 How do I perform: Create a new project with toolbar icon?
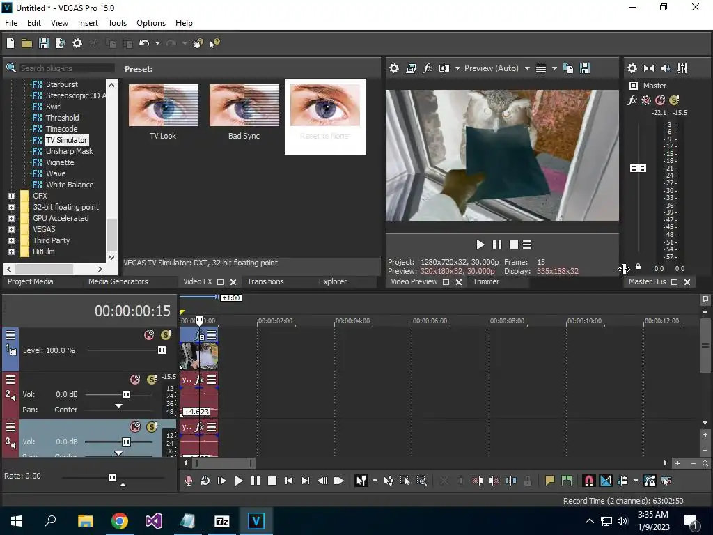[x=10, y=43]
